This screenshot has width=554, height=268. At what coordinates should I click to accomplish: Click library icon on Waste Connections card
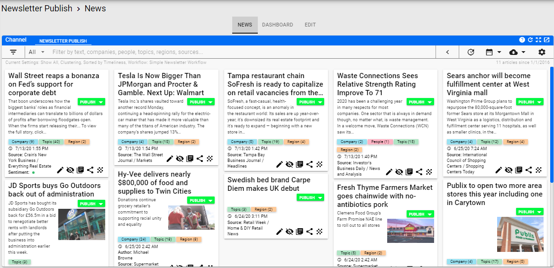coord(409,172)
